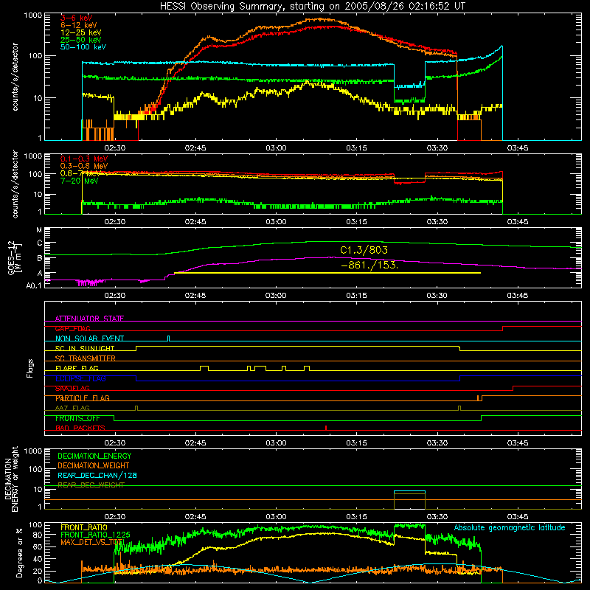Click the DECIMATION_WEIGHT legend label
Screen dimensions: 590x590
[x=94, y=465]
